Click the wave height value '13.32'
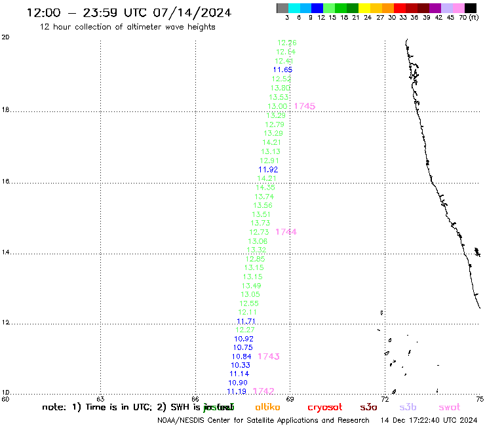 coord(256,250)
